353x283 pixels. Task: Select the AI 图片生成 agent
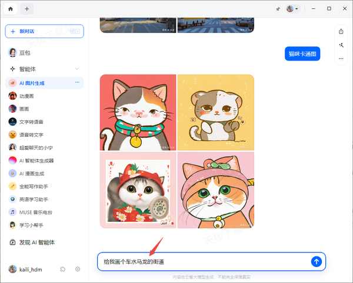click(x=44, y=83)
